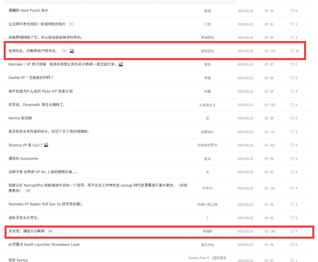Click heart icon on 'Pluto VIP' row

[x=292, y=91]
